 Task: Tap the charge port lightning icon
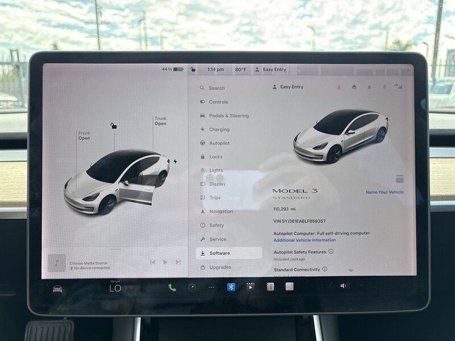pos(175,161)
